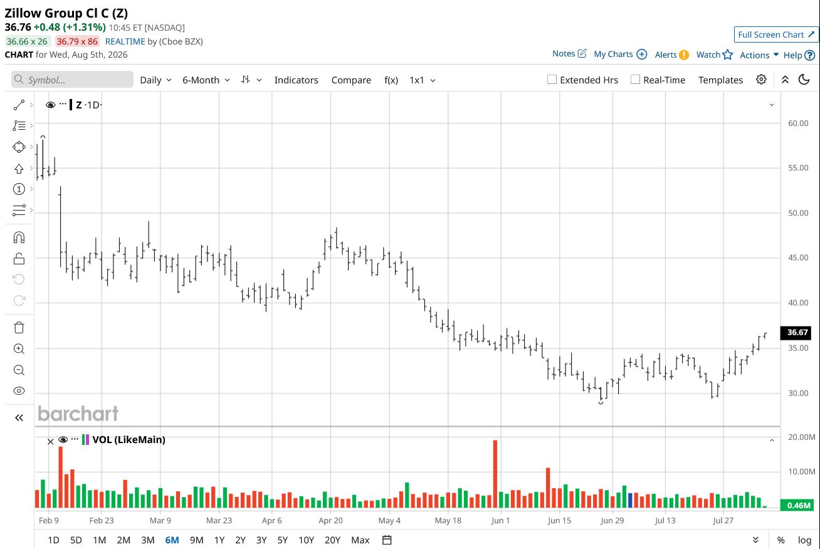Open chart settings gear
The image size is (820, 549).
coord(761,80)
